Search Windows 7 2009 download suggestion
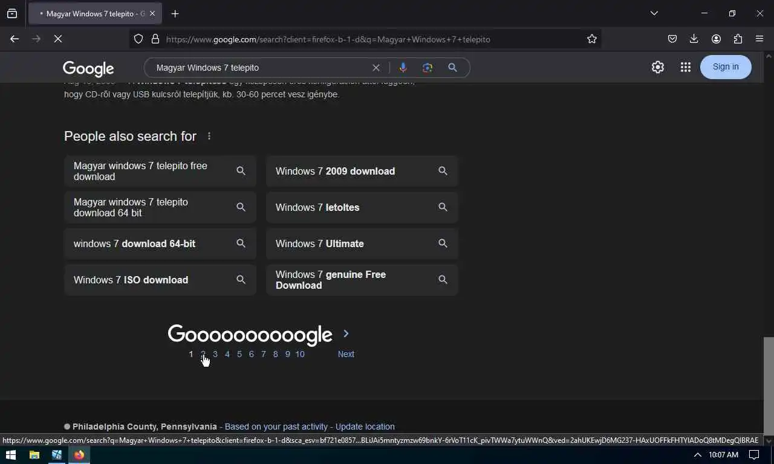The image size is (774, 464). (x=362, y=171)
